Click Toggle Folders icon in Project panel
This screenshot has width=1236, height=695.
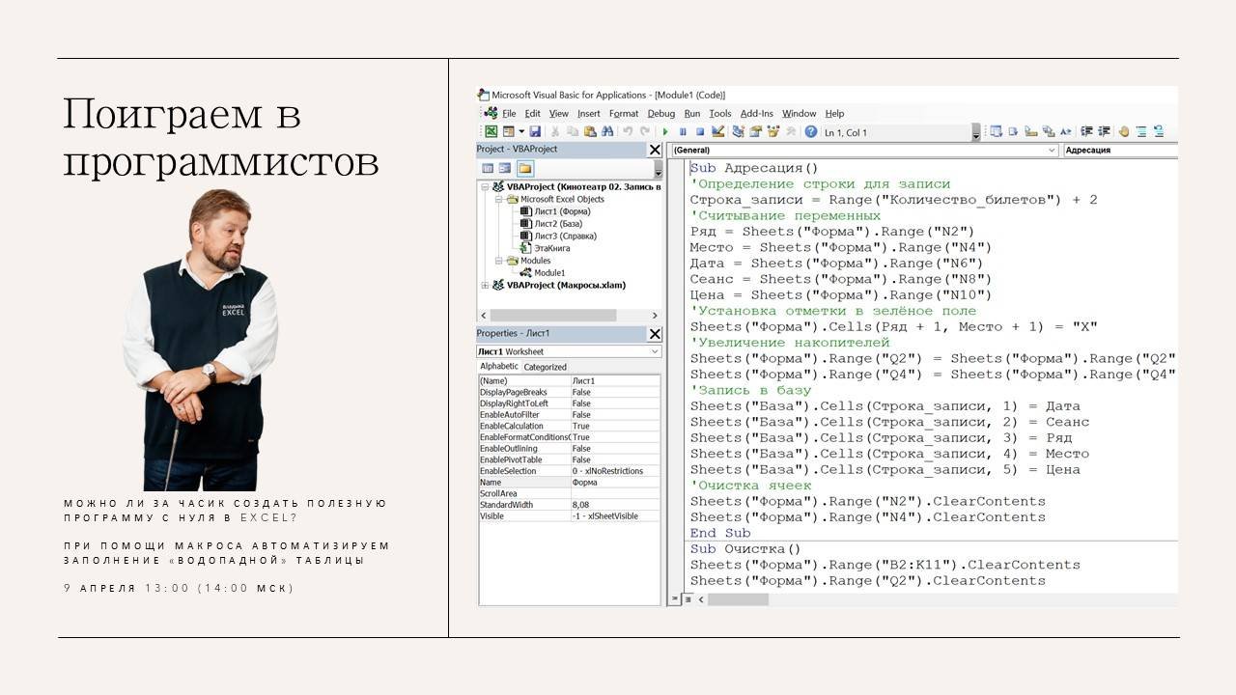click(x=524, y=168)
